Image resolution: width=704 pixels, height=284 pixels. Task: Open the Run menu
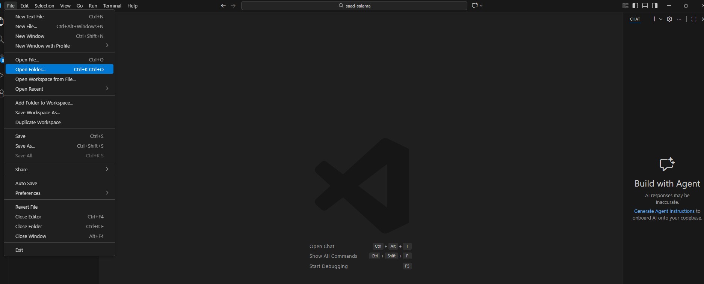[93, 6]
